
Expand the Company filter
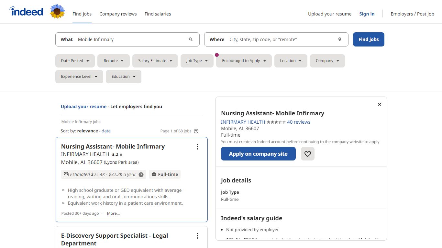pyautogui.click(x=327, y=61)
